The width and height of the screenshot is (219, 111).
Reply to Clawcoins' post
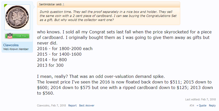(x=212, y=105)
